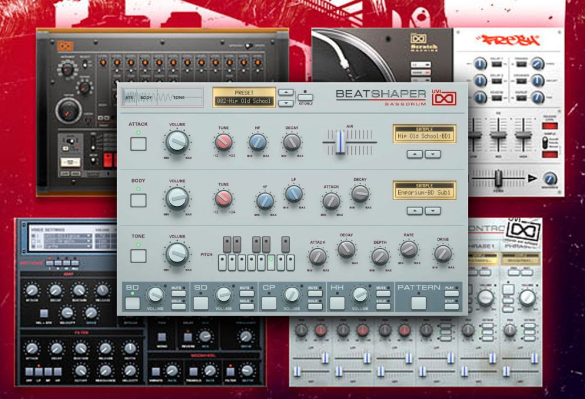Solo the HH channel
585x399 pixels.
(383, 306)
